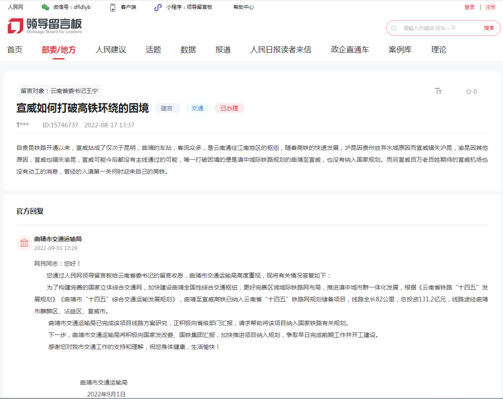Click the font size Tt icon
503x399 pixels.
pos(438,91)
